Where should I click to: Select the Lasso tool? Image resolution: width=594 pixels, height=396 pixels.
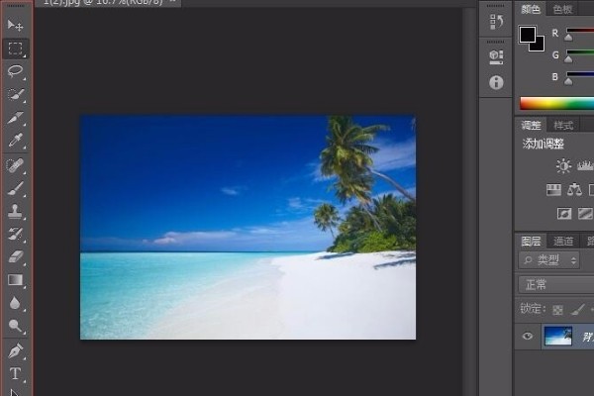15,71
